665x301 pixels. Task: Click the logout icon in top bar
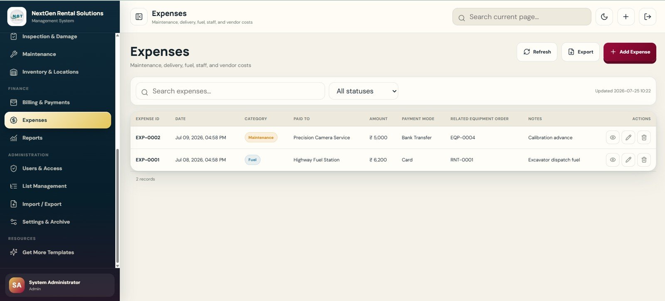tap(648, 17)
